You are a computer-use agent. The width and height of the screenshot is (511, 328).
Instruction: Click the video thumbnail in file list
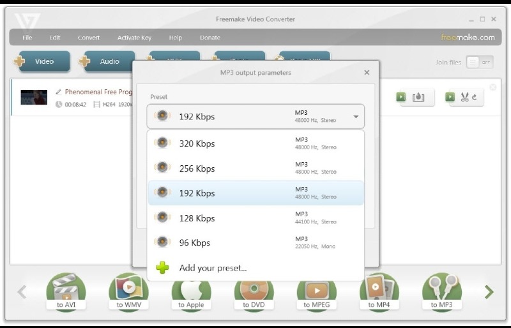tap(34, 98)
